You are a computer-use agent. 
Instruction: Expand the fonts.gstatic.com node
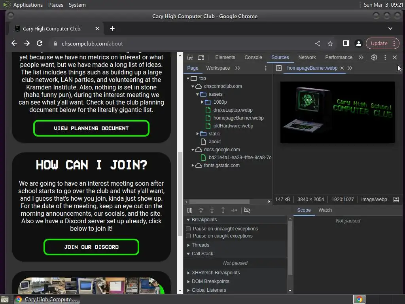pos(193,165)
